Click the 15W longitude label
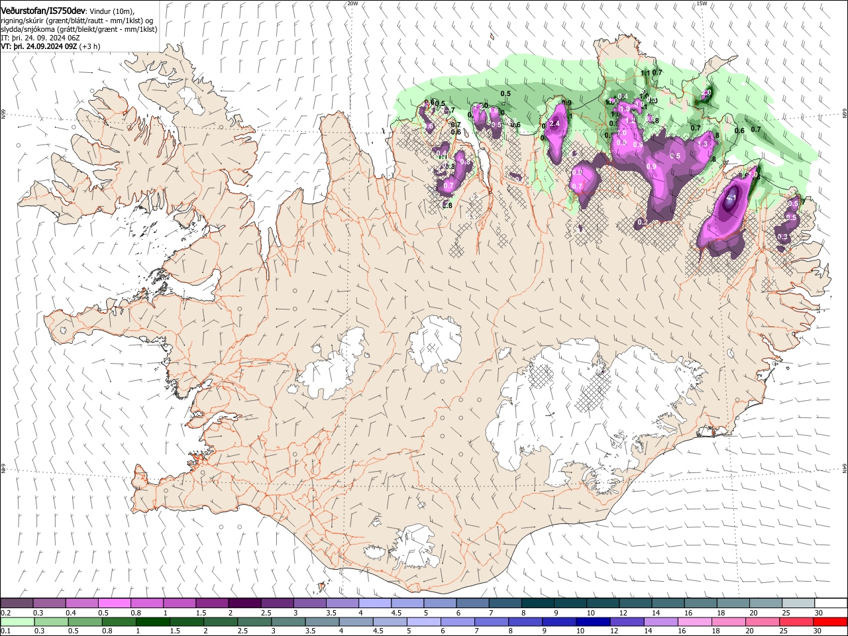Image resolution: width=848 pixels, height=636 pixels. (x=702, y=3)
